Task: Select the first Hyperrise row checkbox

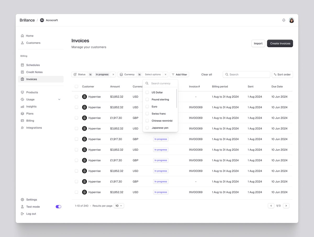Action: pyautogui.click(x=76, y=97)
